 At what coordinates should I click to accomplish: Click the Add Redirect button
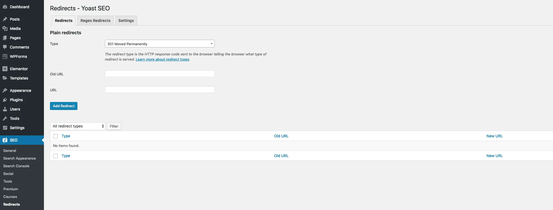(64, 106)
